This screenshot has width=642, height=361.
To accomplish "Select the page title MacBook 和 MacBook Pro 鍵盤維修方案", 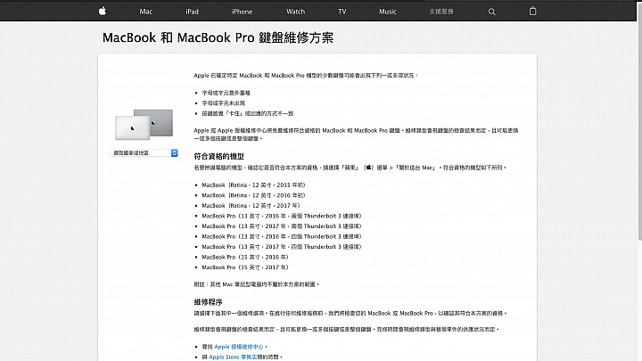I will (218, 37).
